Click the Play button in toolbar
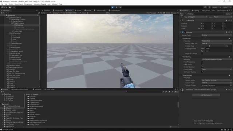The image size is (233, 131). coord(112,7)
